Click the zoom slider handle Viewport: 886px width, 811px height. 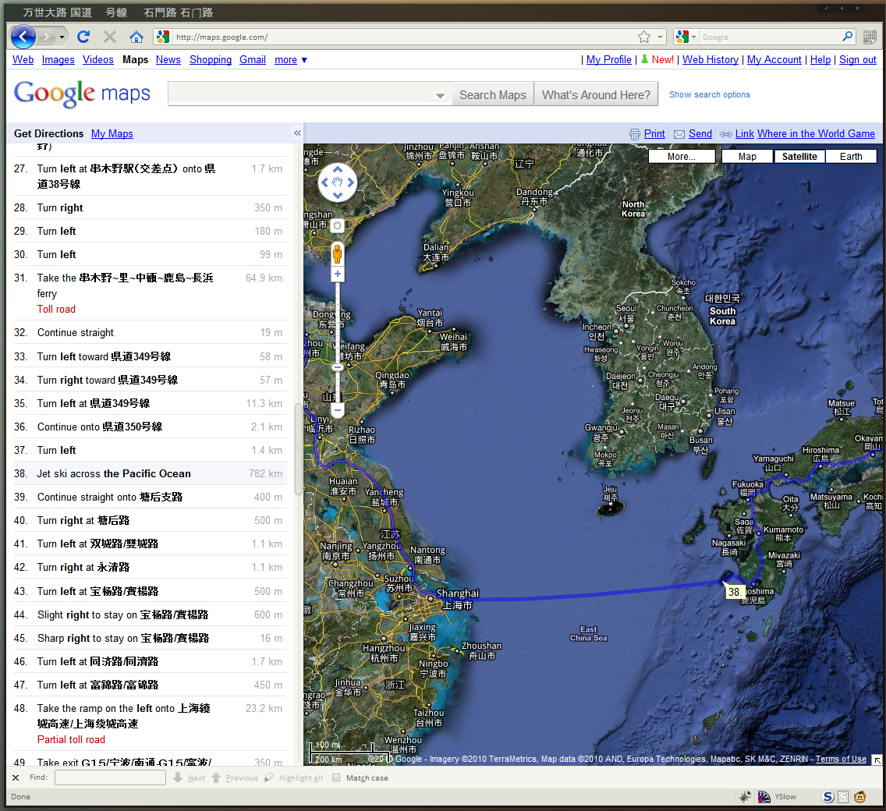(x=338, y=367)
